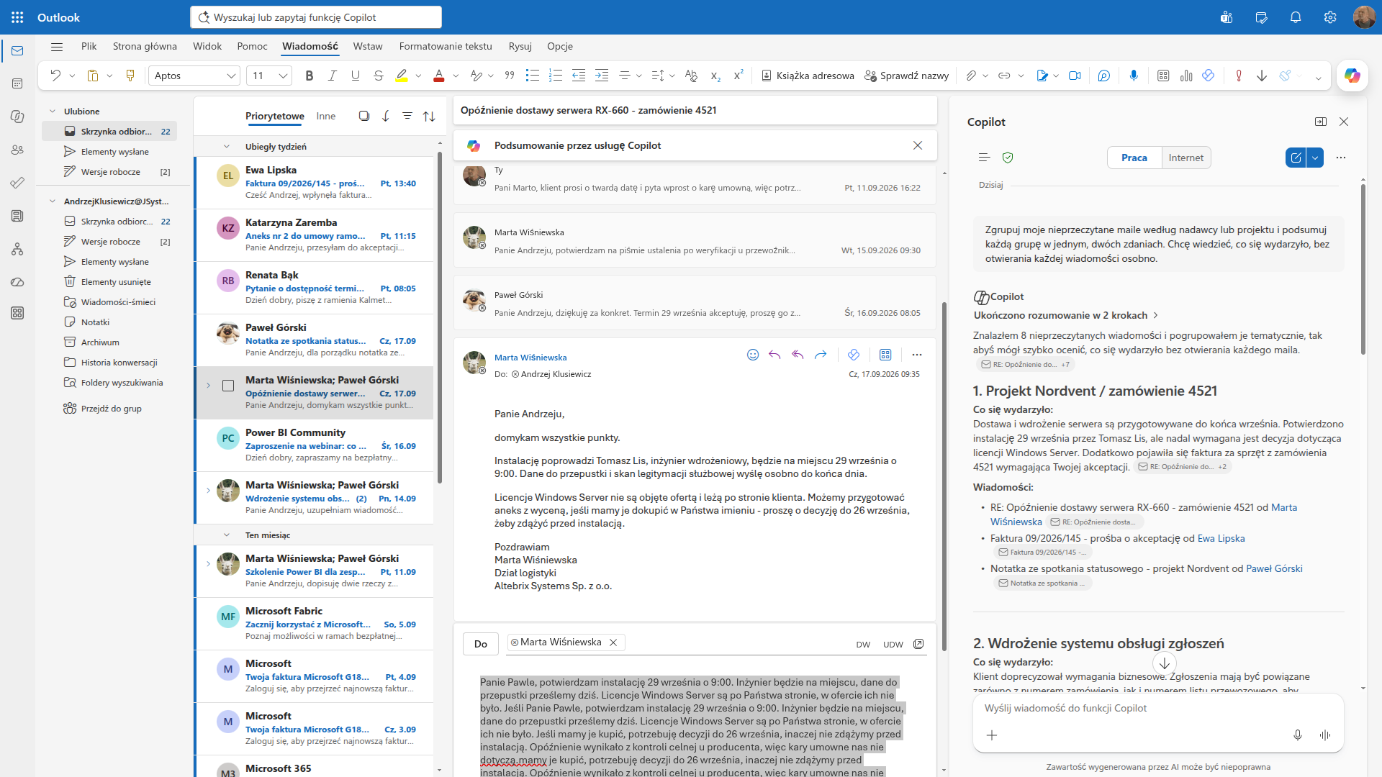Click the subscript icon
The image size is (1382, 777).
[715, 76]
